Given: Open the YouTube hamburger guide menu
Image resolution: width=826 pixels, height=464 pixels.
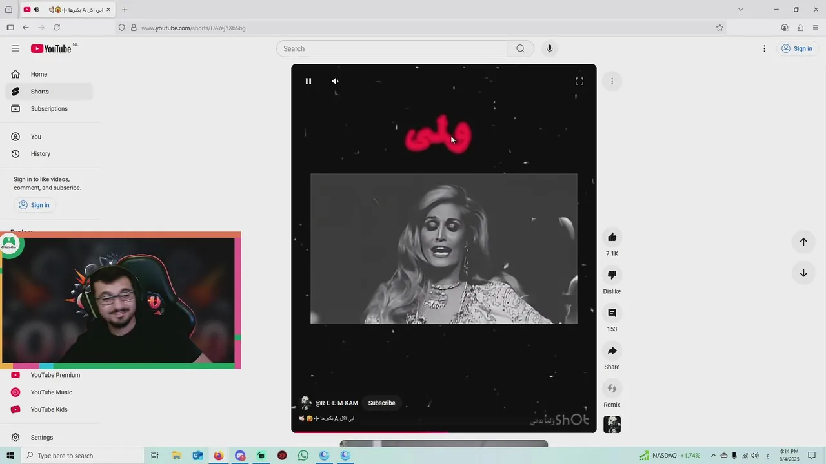Looking at the screenshot, I should (x=15, y=48).
